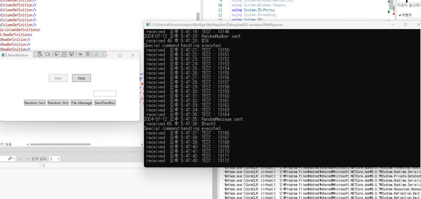Click the MainWindow title bar app icon
421x199 pixels.
(4, 55)
